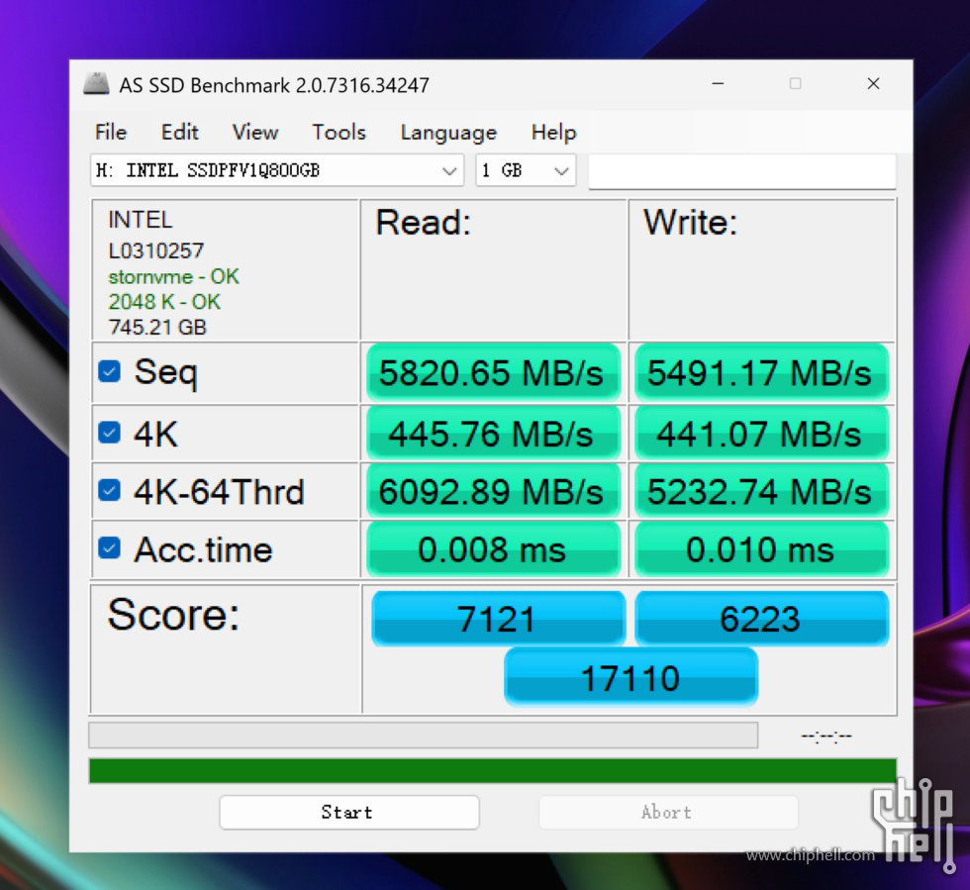Uncheck the 4K-64Thrd test checkbox

(x=110, y=490)
